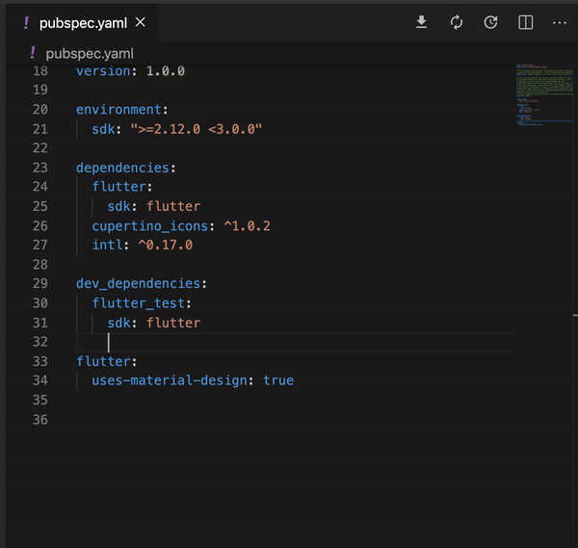578x548 pixels.
Task: Click the circular sync arrows icon
Action: point(456,22)
